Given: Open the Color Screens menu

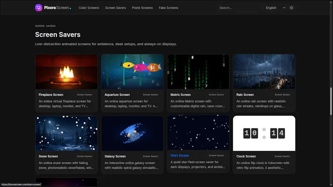Looking at the screenshot, I should [x=89, y=8].
